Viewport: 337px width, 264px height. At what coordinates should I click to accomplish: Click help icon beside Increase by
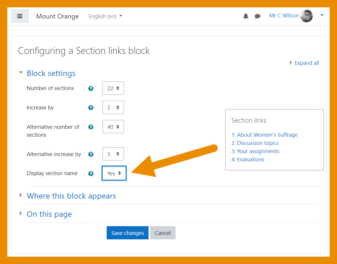[91, 108]
